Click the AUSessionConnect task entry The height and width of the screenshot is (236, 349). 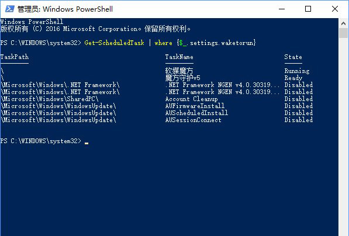point(193,120)
